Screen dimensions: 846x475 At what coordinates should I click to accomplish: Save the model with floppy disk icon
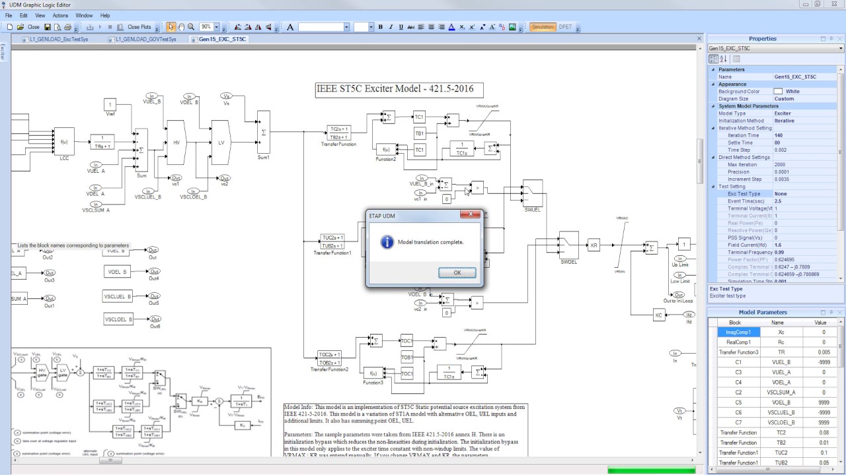47,27
